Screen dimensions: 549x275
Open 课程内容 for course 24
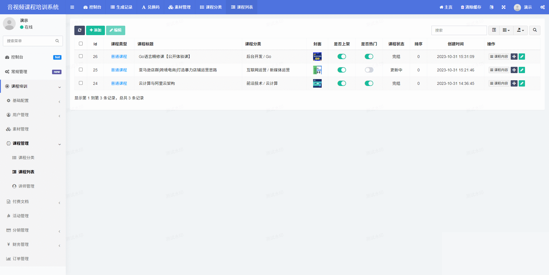(x=499, y=83)
